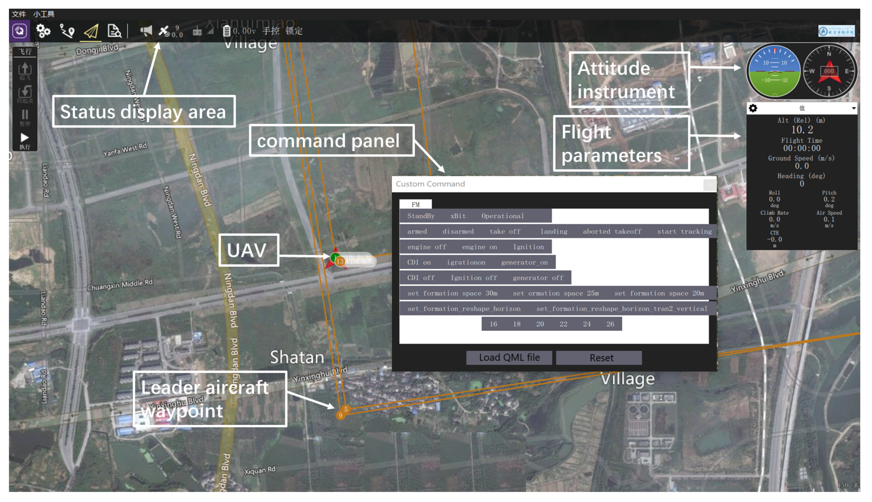The width and height of the screenshot is (872, 502).
Task: Click the CDI on command
Action: pos(419,262)
